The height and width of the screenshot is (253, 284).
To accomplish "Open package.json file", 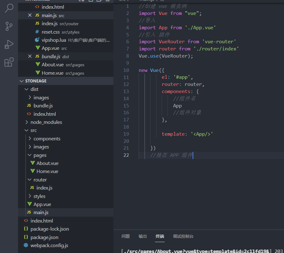I will 66,237.
